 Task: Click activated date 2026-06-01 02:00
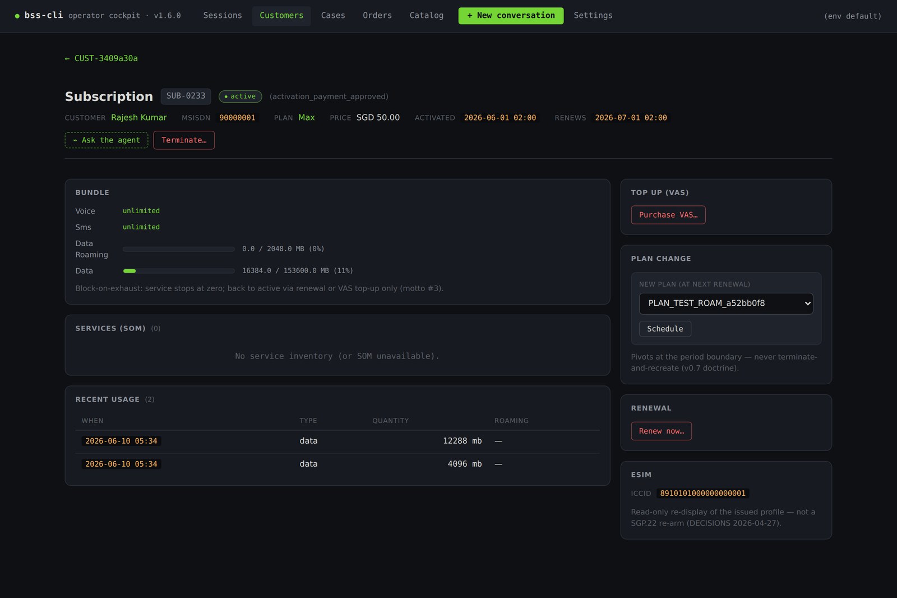tap(500, 118)
